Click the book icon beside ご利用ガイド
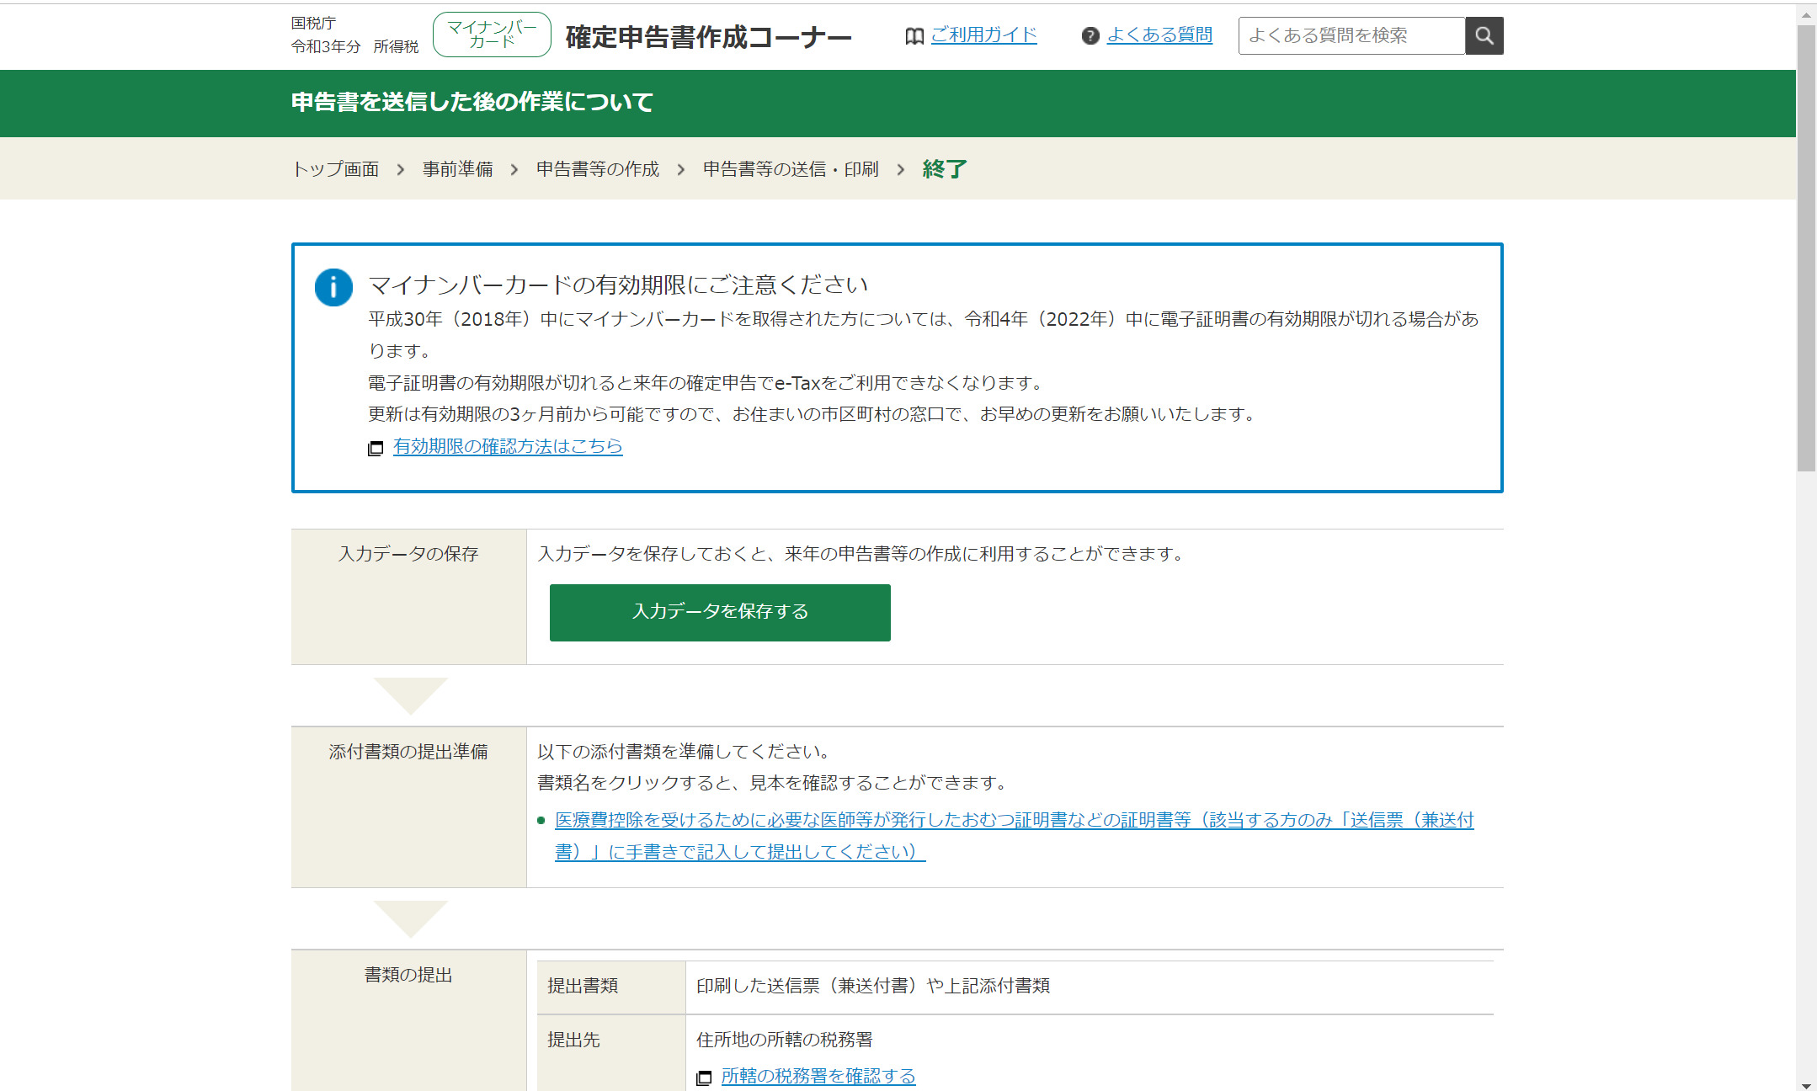The width and height of the screenshot is (1817, 1091). pos(914,36)
